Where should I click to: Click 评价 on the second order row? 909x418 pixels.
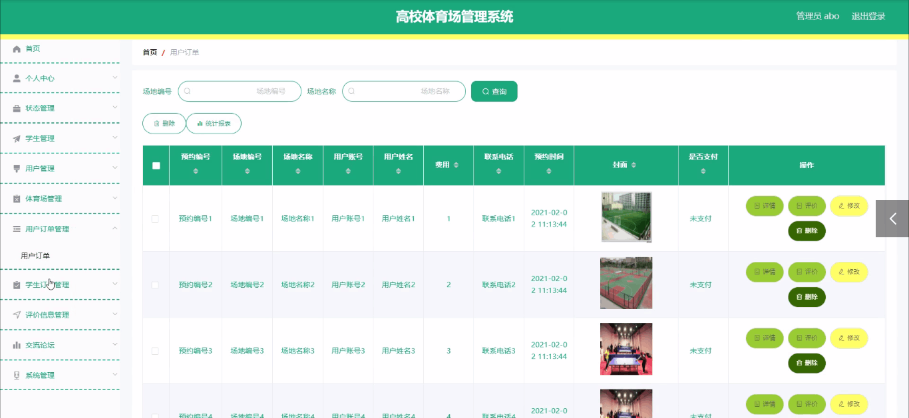pos(807,272)
